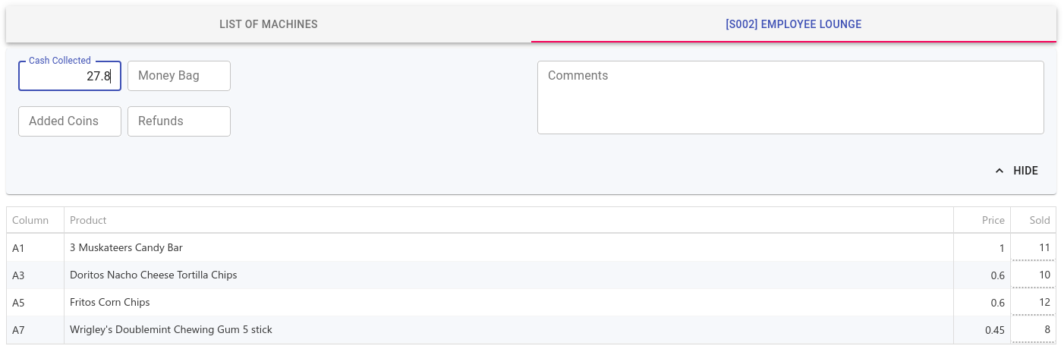Viewport: 1064px width, 349px height.
Task: Click into the Refunds field
Action: coord(179,121)
